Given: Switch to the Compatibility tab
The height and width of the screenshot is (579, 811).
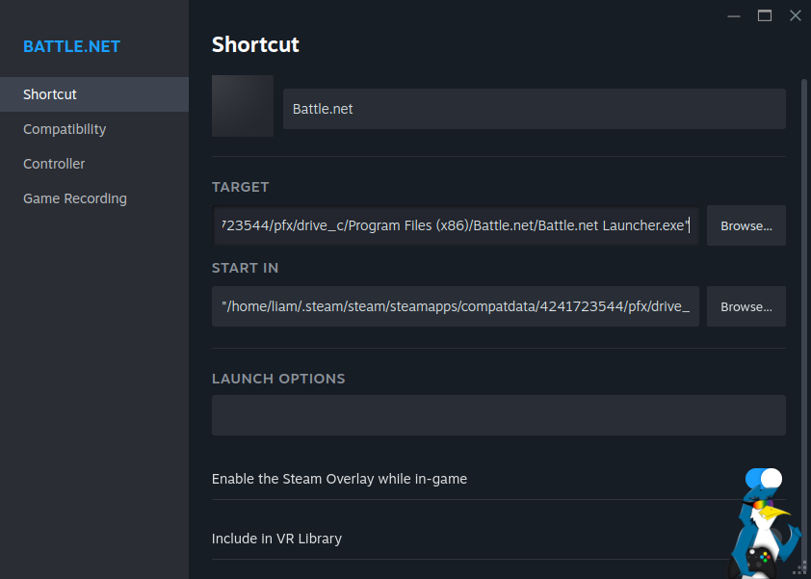Looking at the screenshot, I should point(65,129).
